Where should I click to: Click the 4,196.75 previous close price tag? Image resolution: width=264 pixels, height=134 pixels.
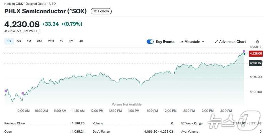click(x=255, y=63)
